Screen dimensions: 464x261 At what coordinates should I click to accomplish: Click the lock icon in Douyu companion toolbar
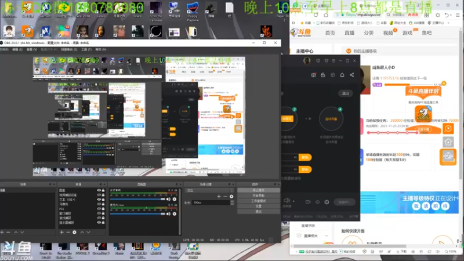click(x=323, y=75)
